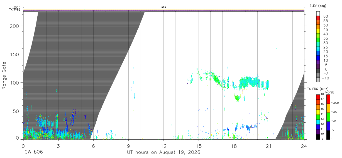Click the "14" label on TX FRQ colorbar
Image resolution: width=342 pixels, height=158 pixels.
(x=323, y=114)
